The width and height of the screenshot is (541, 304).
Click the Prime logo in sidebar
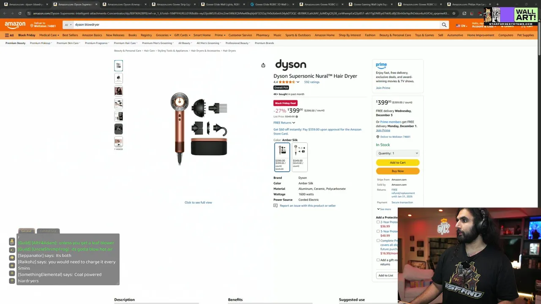381,65
